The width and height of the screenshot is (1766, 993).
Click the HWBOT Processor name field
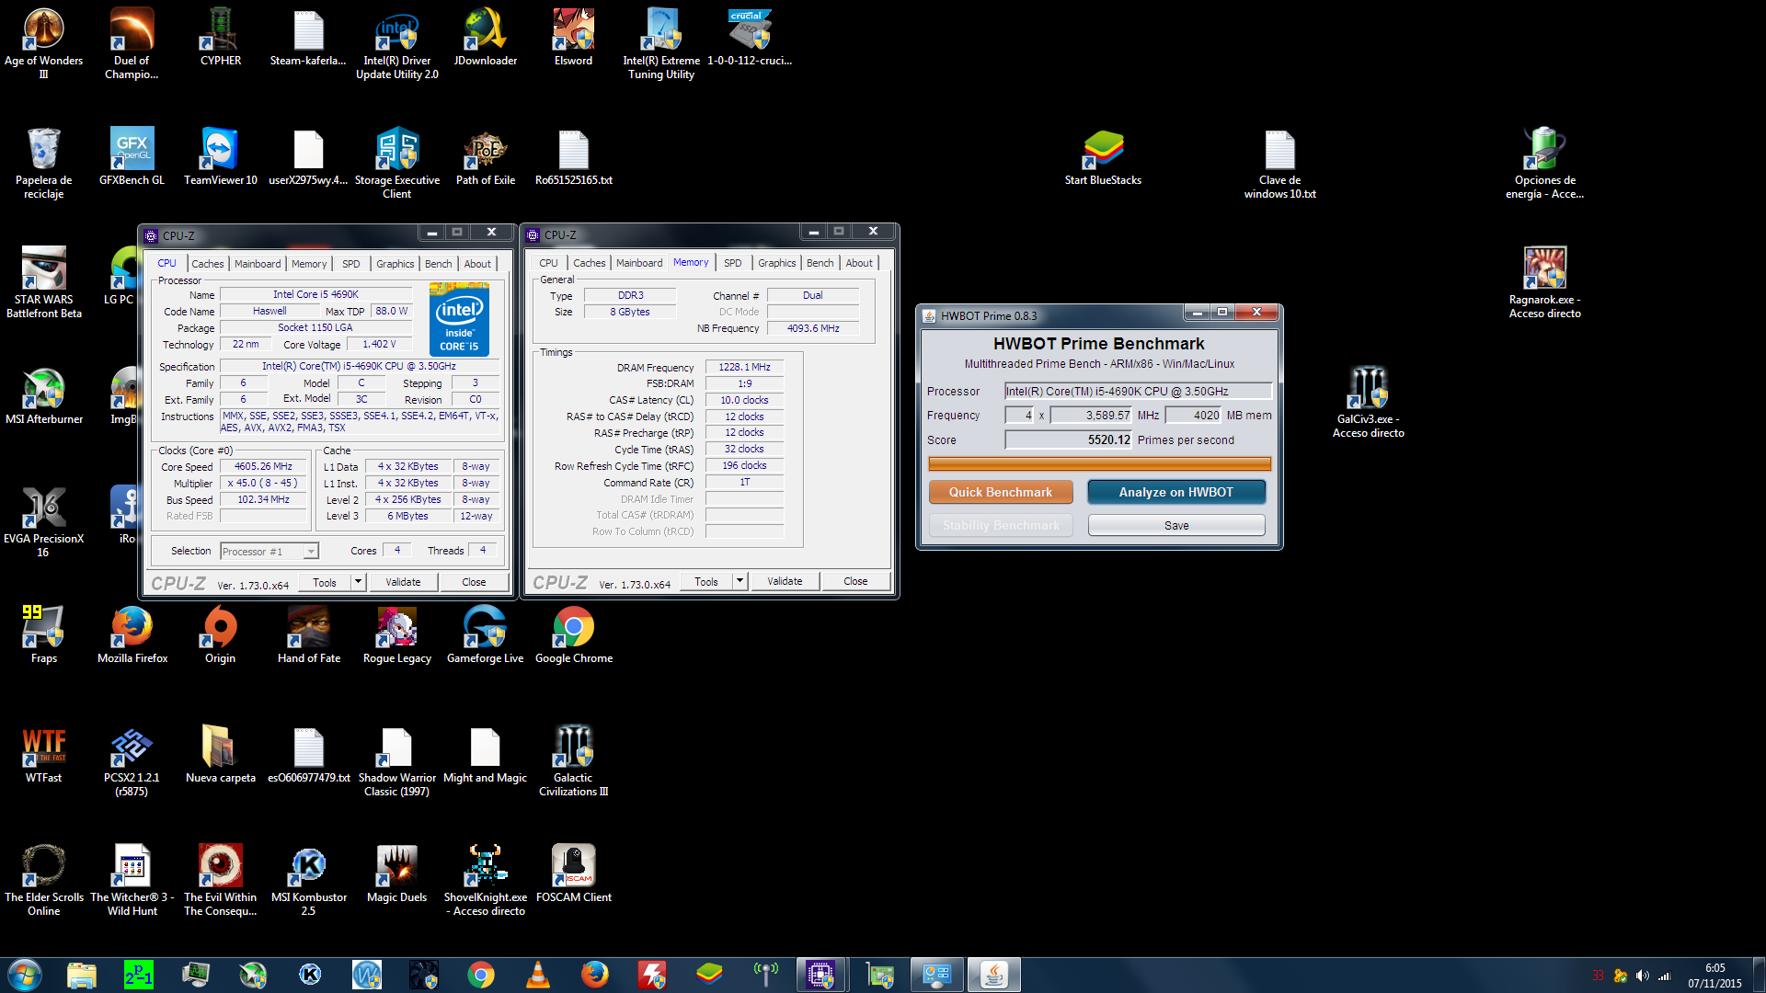tap(1138, 392)
